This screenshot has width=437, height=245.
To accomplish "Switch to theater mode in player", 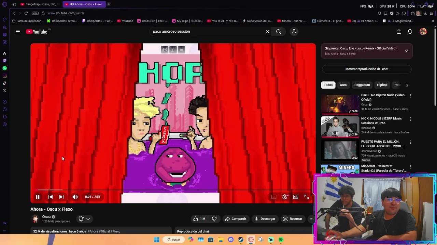I will (x=296, y=197).
